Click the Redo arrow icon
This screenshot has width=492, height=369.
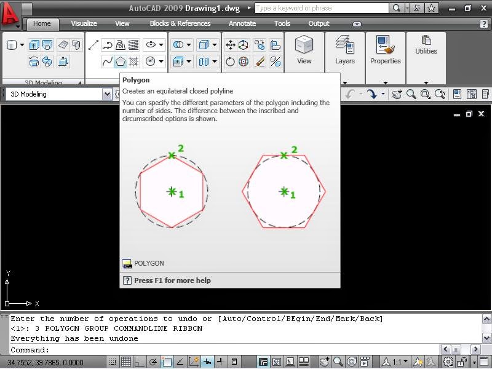(372, 94)
